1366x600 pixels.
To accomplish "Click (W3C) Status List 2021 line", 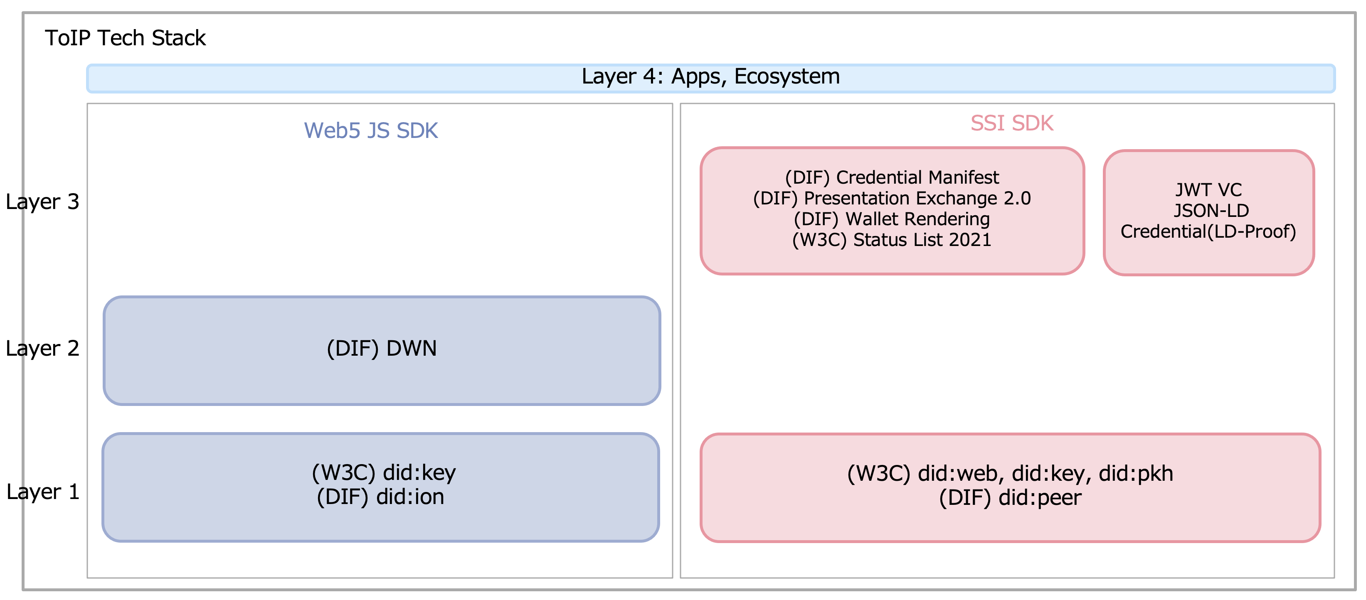I will coord(892,240).
